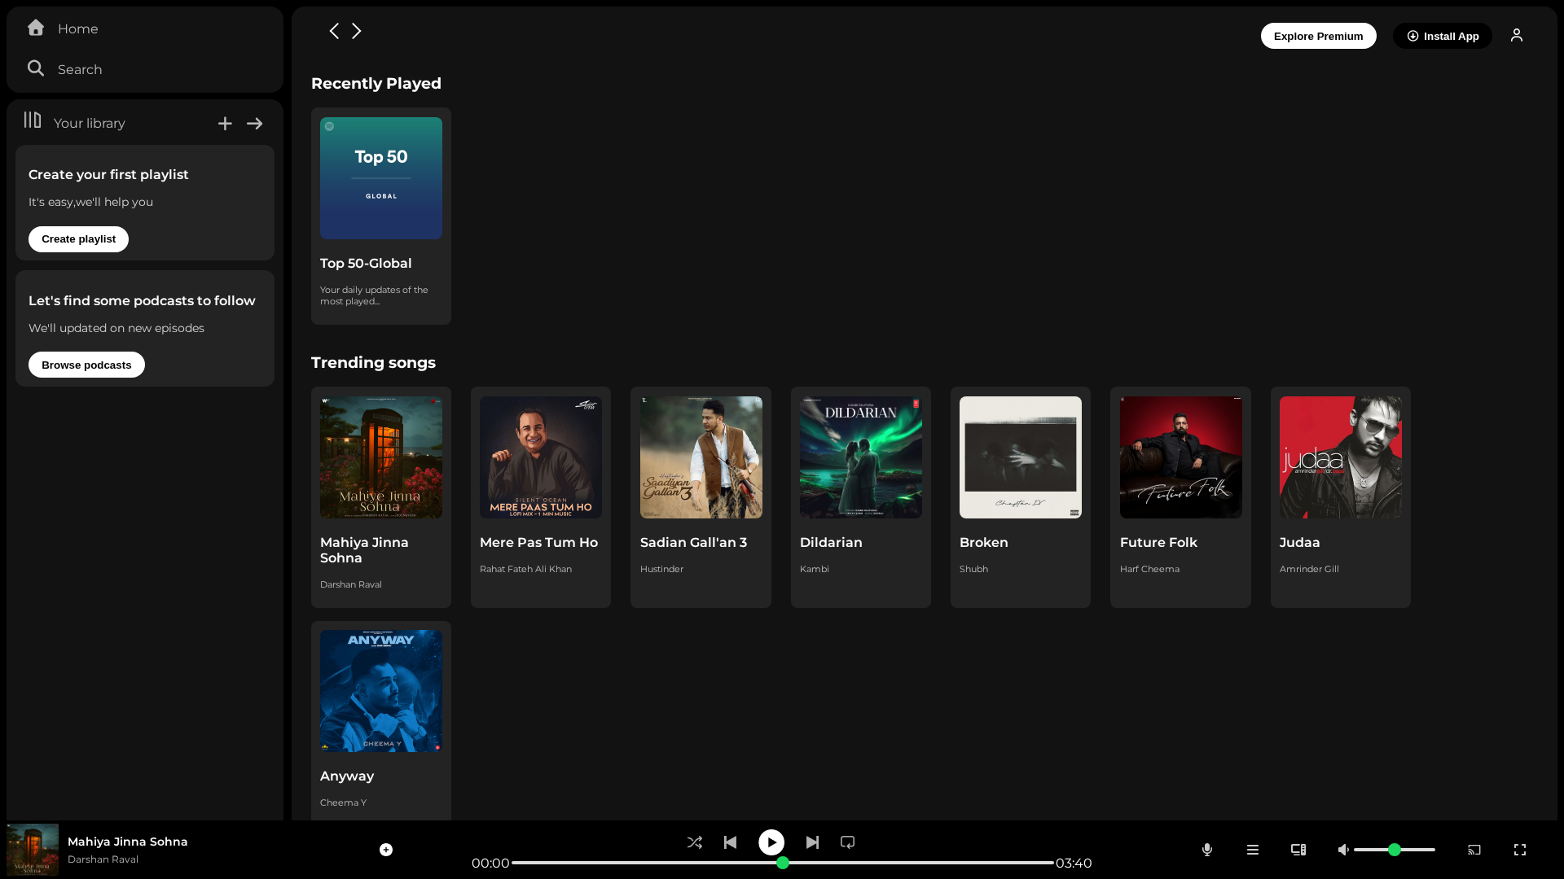Click the Search magnifier icon

click(x=36, y=68)
